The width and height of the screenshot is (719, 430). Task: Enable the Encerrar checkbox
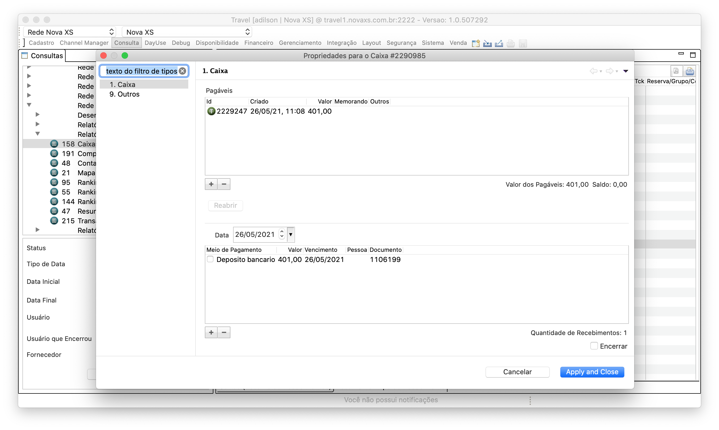click(594, 346)
